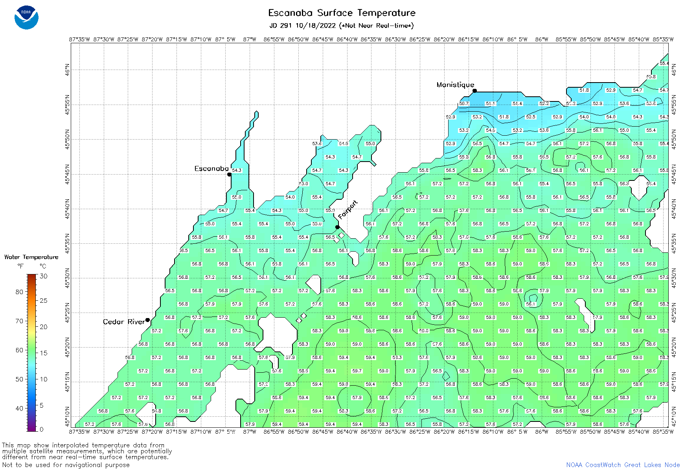The image size is (684, 471).
Task: Click the 86°W longitude label on bottom axis
Action: (542, 432)
